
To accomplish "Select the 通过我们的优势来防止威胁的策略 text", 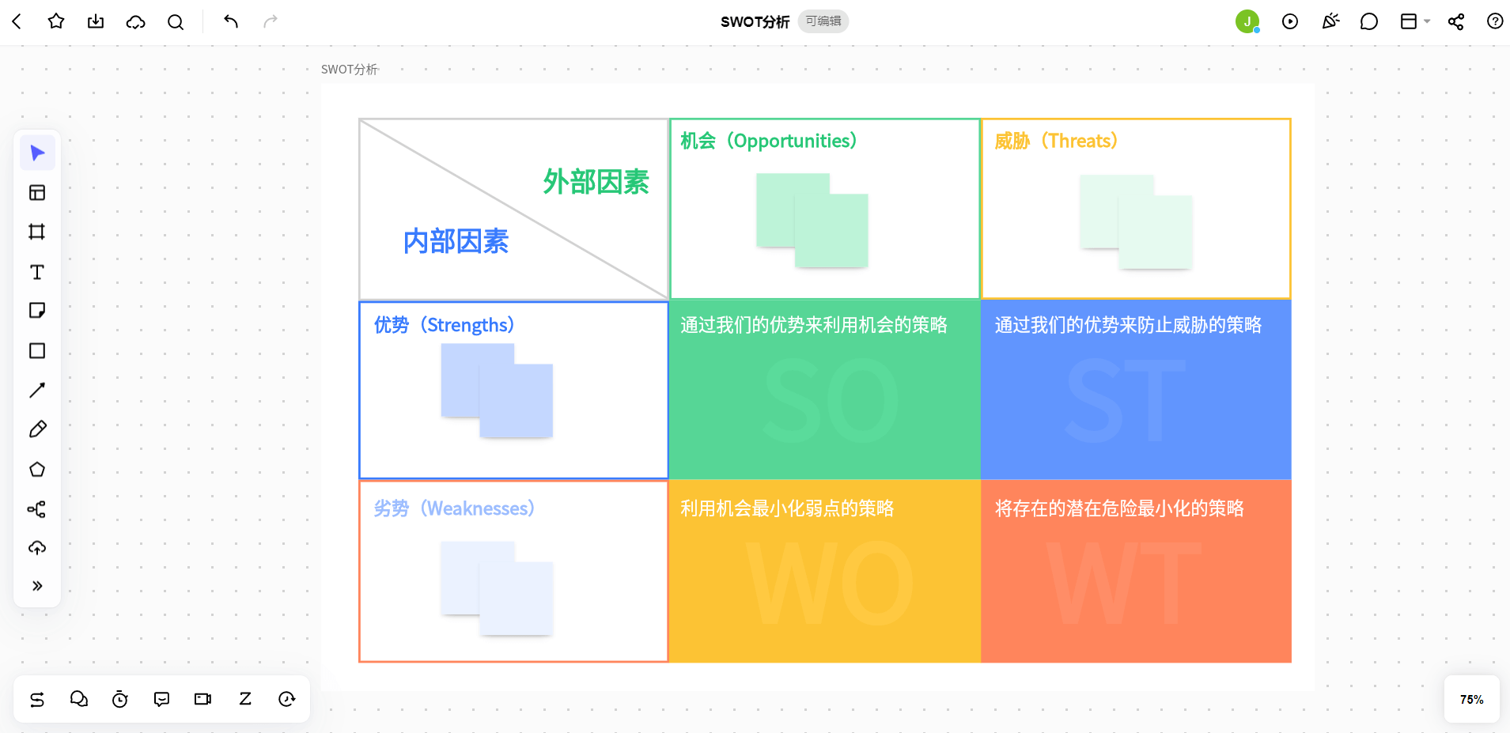I will (x=1128, y=325).
